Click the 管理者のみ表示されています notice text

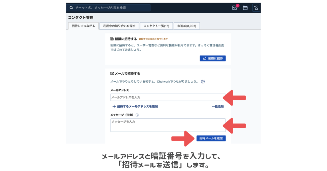point(153,39)
